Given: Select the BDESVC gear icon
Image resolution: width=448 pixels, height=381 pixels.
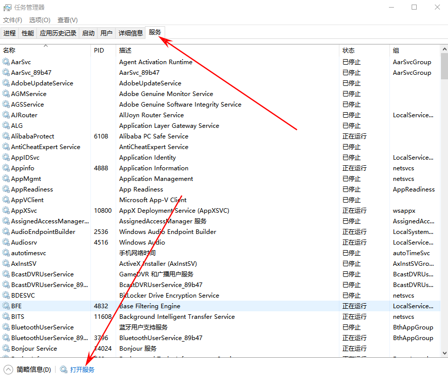Looking at the screenshot, I should click(6, 295).
